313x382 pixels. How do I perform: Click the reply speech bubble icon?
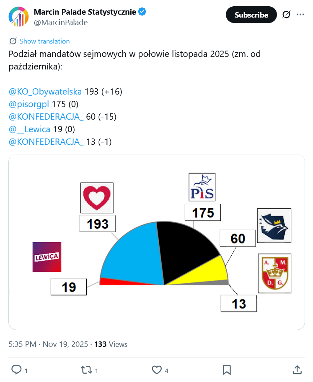pos(16,370)
